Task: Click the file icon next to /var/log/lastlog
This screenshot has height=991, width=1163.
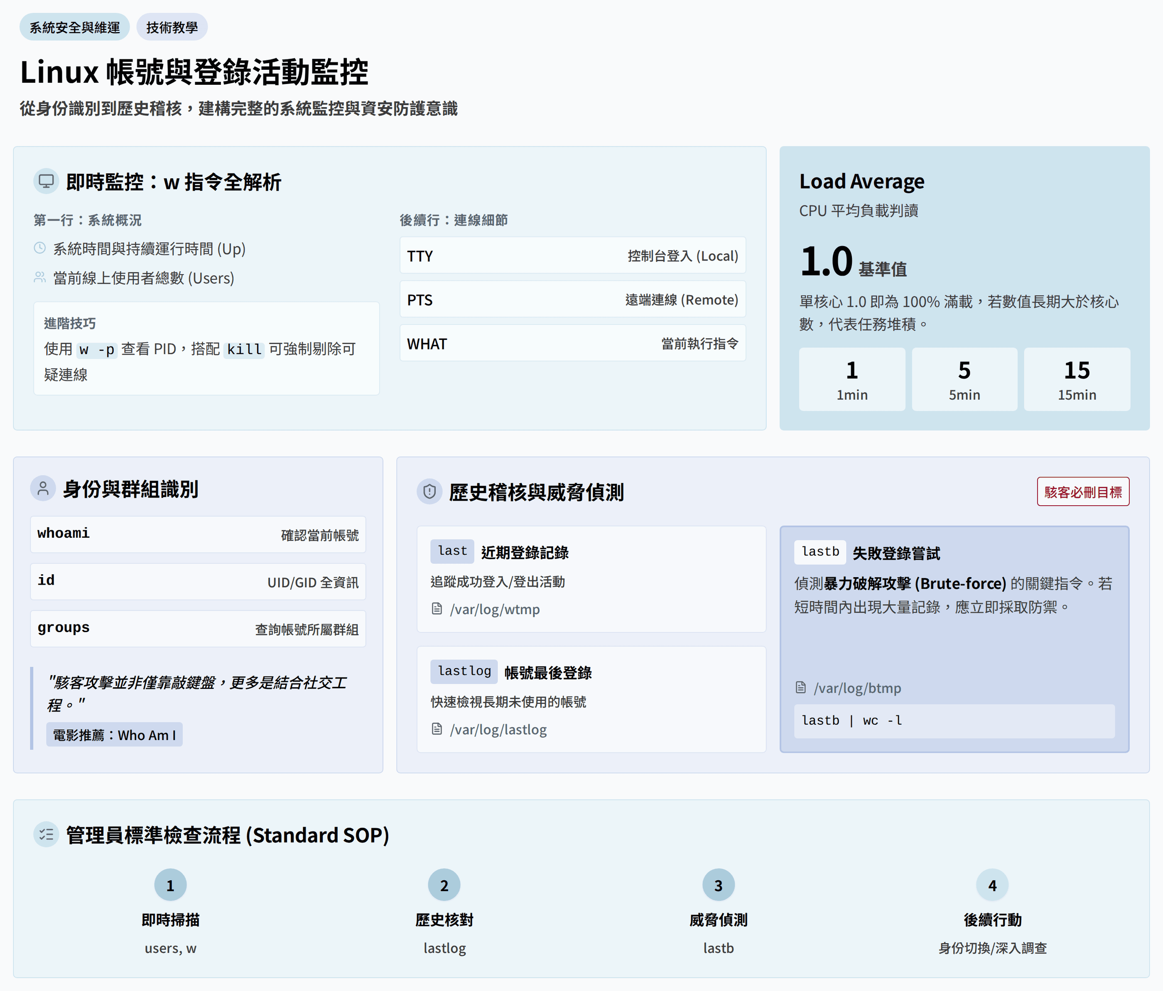Action: 437,729
